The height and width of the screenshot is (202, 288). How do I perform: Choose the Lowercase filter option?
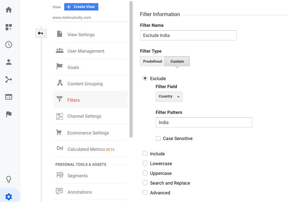145,163
